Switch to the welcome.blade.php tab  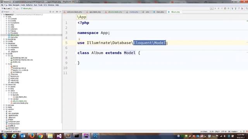[74, 12]
